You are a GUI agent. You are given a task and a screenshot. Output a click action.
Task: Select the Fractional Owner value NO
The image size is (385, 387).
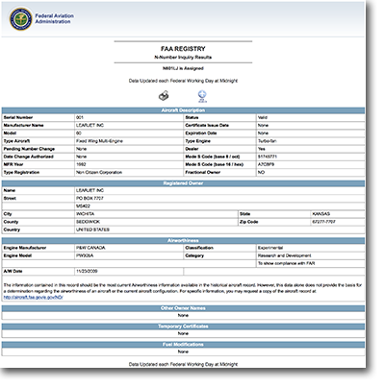pos(261,173)
